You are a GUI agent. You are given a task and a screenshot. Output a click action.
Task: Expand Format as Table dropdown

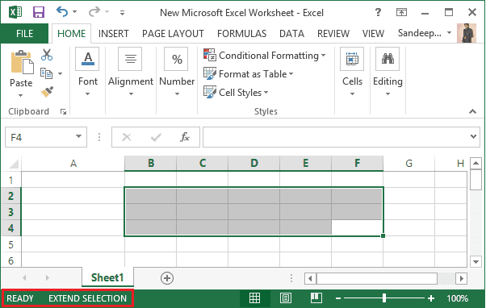[x=291, y=74]
